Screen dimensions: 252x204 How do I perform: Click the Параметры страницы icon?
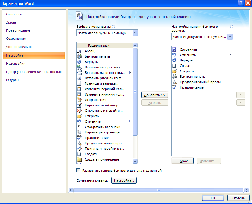(x=79, y=132)
